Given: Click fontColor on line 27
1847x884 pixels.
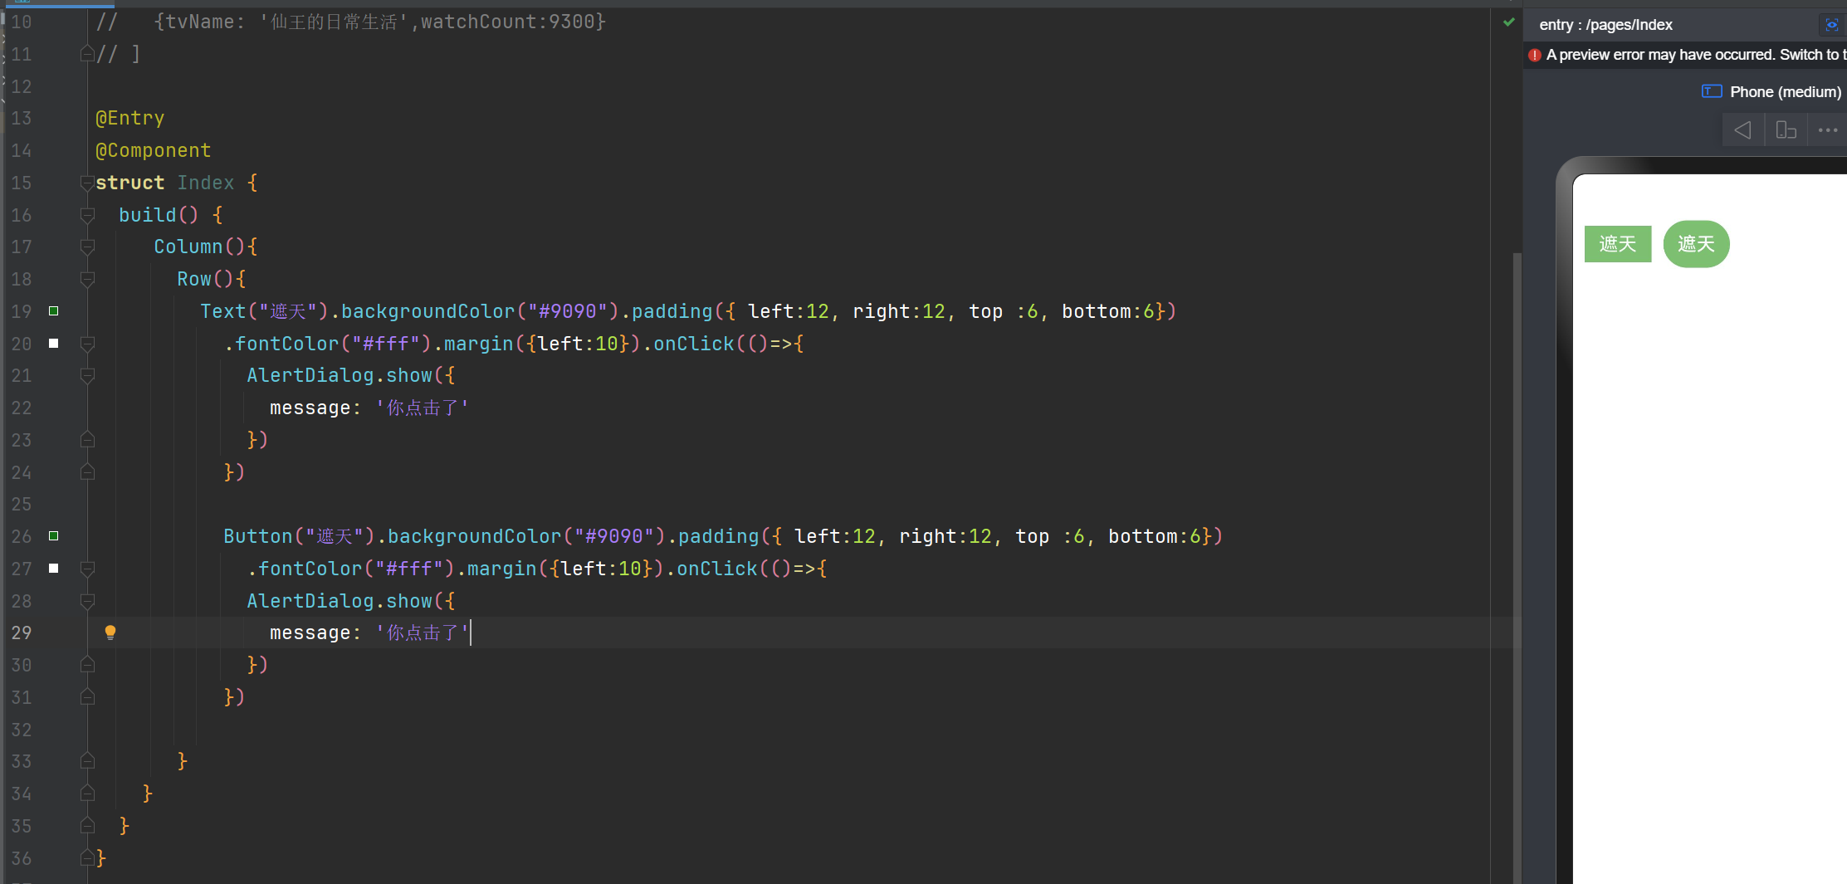Looking at the screenshot, I should (x=310, y=569).
